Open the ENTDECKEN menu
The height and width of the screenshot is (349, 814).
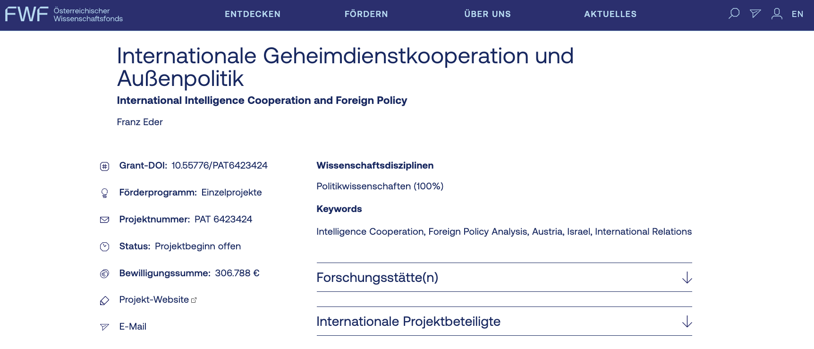point(253,14)
